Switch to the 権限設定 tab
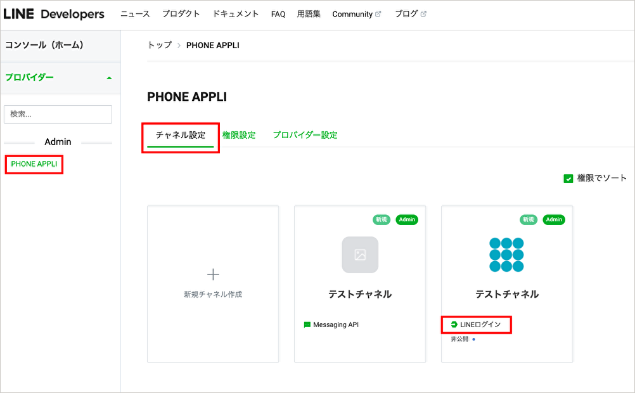Screen dimensions: 635x393 coord(239,135)
